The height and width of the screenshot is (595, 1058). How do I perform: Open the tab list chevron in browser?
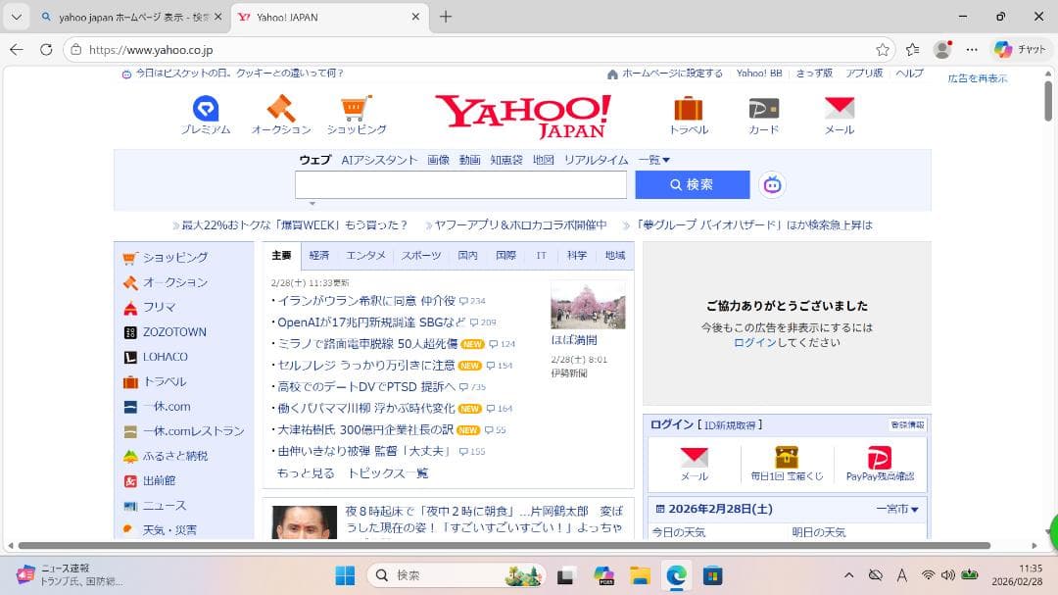[17, 17]
